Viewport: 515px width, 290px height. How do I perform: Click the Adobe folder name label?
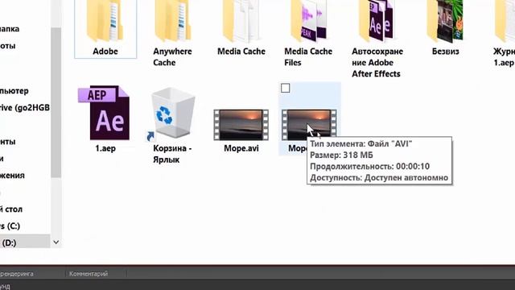click(x=105, y=52)
